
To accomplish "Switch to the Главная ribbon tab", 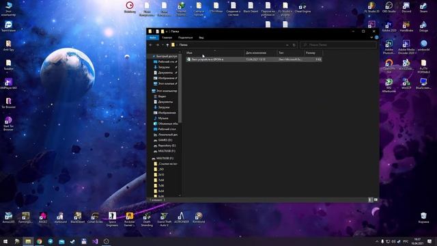I will tap(167, 38).
